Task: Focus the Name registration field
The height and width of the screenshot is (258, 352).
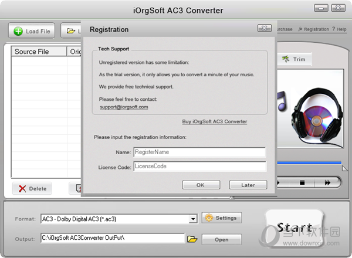Action: click(x=199, y=152)
